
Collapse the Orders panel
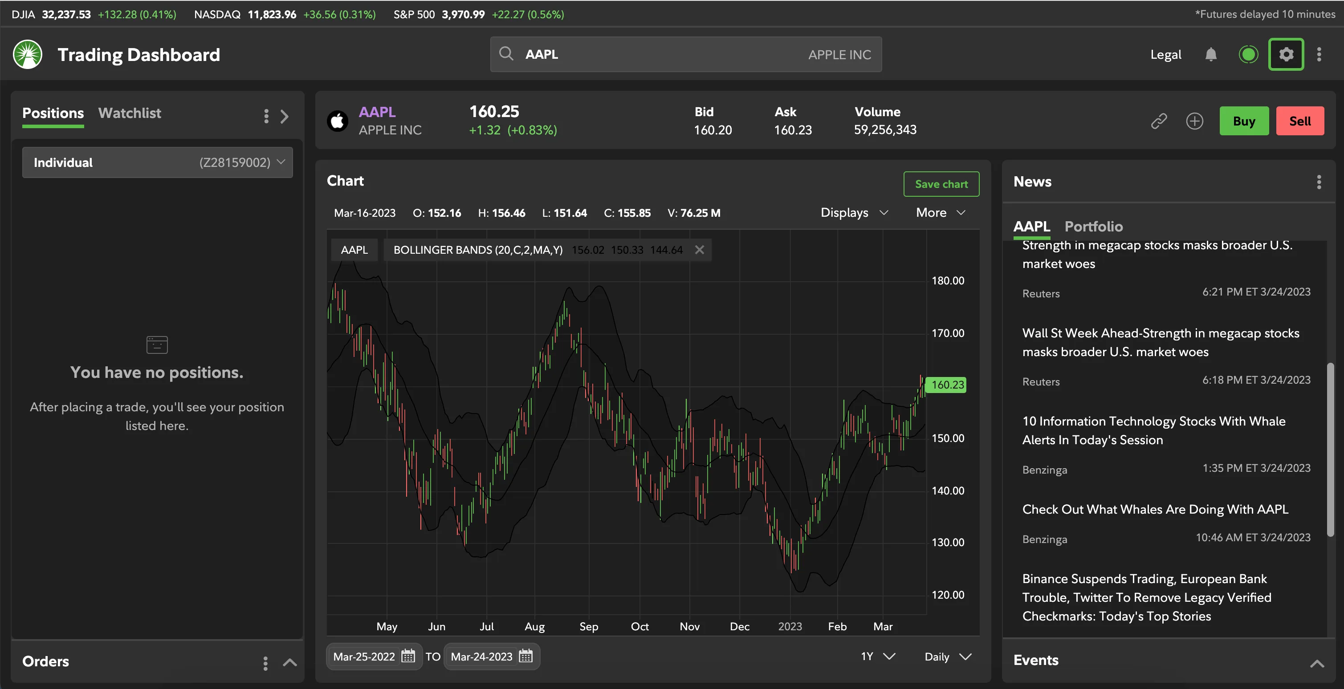click(x=289, y=662)
